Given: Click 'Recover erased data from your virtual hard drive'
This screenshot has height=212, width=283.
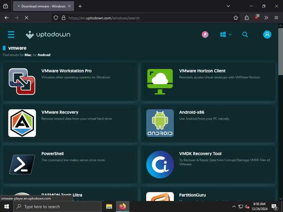Looking at the screenshot, I should 77,119.
